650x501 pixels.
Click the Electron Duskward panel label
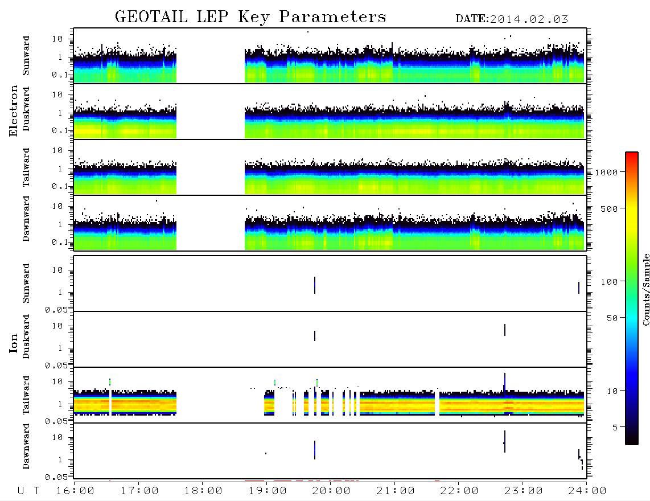coord(26,109)
